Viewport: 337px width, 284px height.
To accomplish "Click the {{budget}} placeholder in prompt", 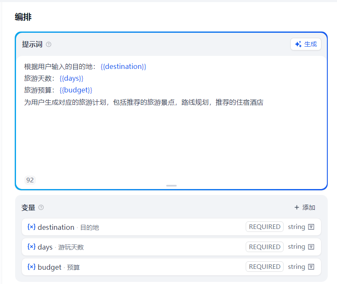I will [76, 90].
